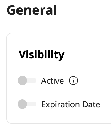Click the gray knob of the Active switch
The height and width of the screenshot is (128, 111).
tap(22, 81)
